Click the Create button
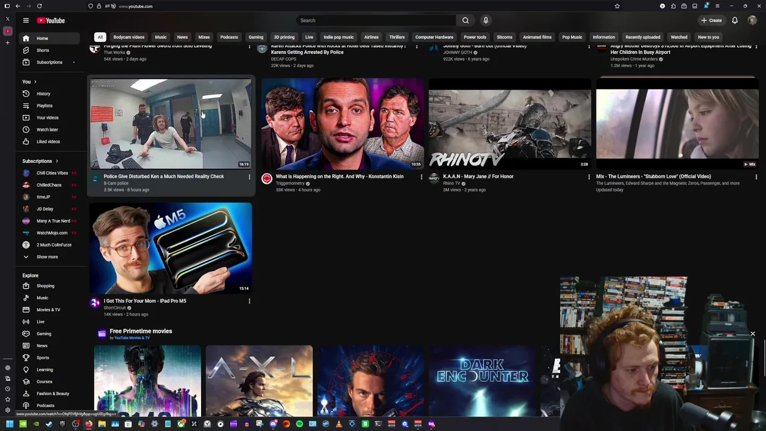The width and height of the screenshot is (766, 431). [x=712, y=20]
